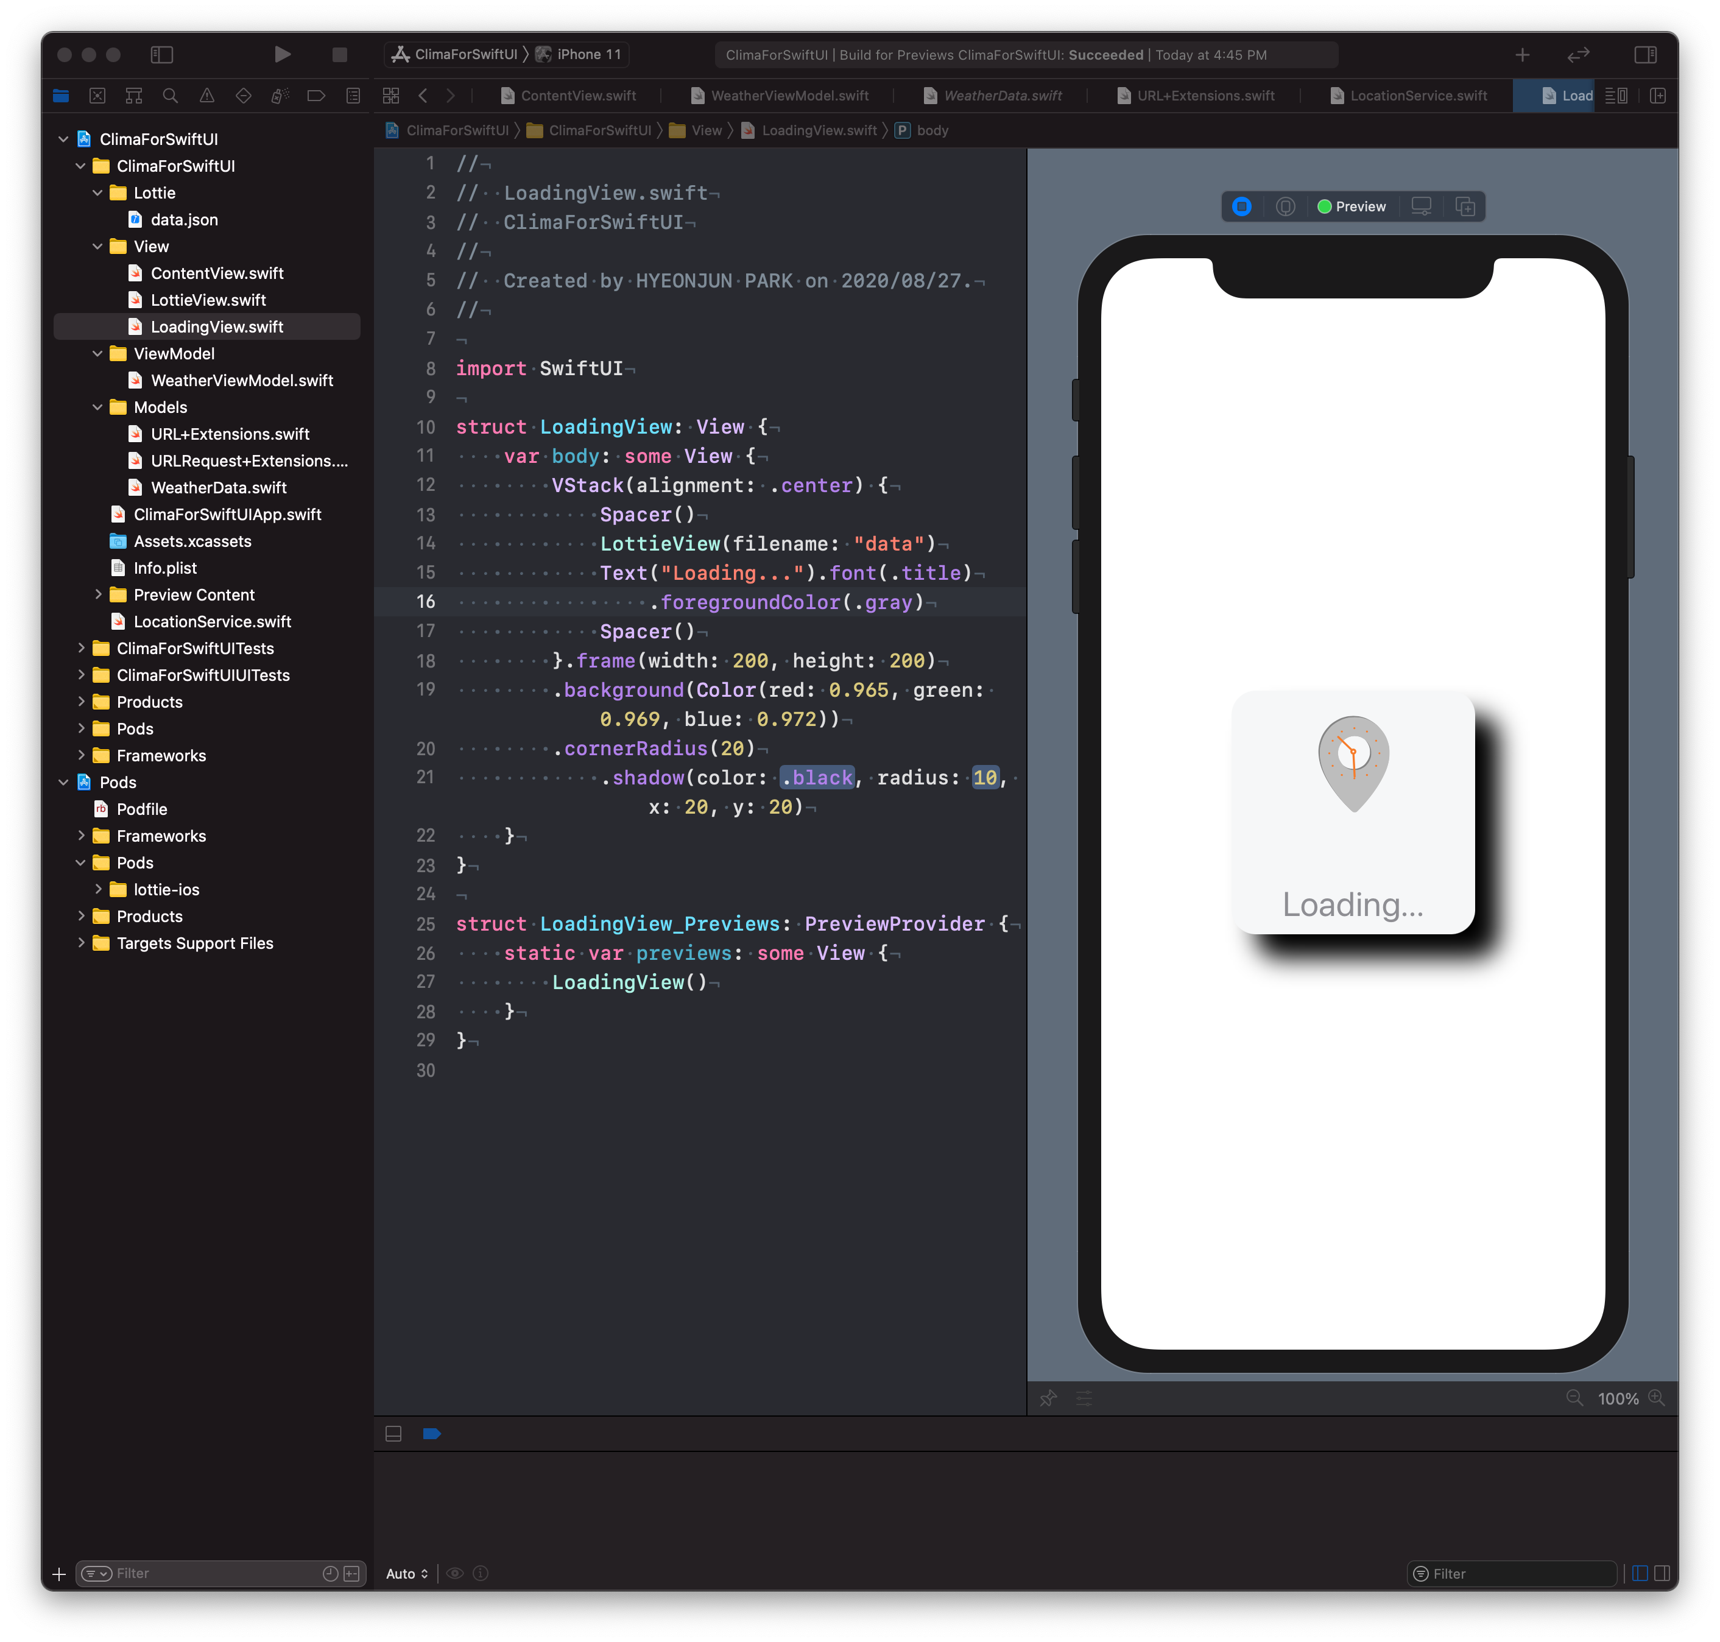The height and width of the screenshot is (1642, 1720).
Task: Click the Duplicate Preview icon
Action: click(x=1464, y=206)
